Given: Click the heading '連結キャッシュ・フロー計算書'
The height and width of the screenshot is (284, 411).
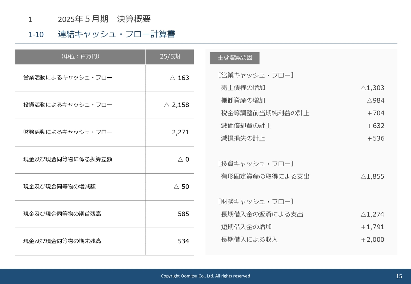Looking at the screenshot, I should 117,34.
